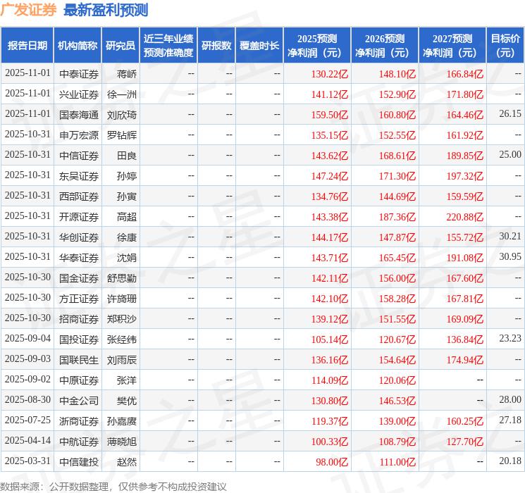
Task: Click 国投证券 institution cell
Action: tap(79, 339)
